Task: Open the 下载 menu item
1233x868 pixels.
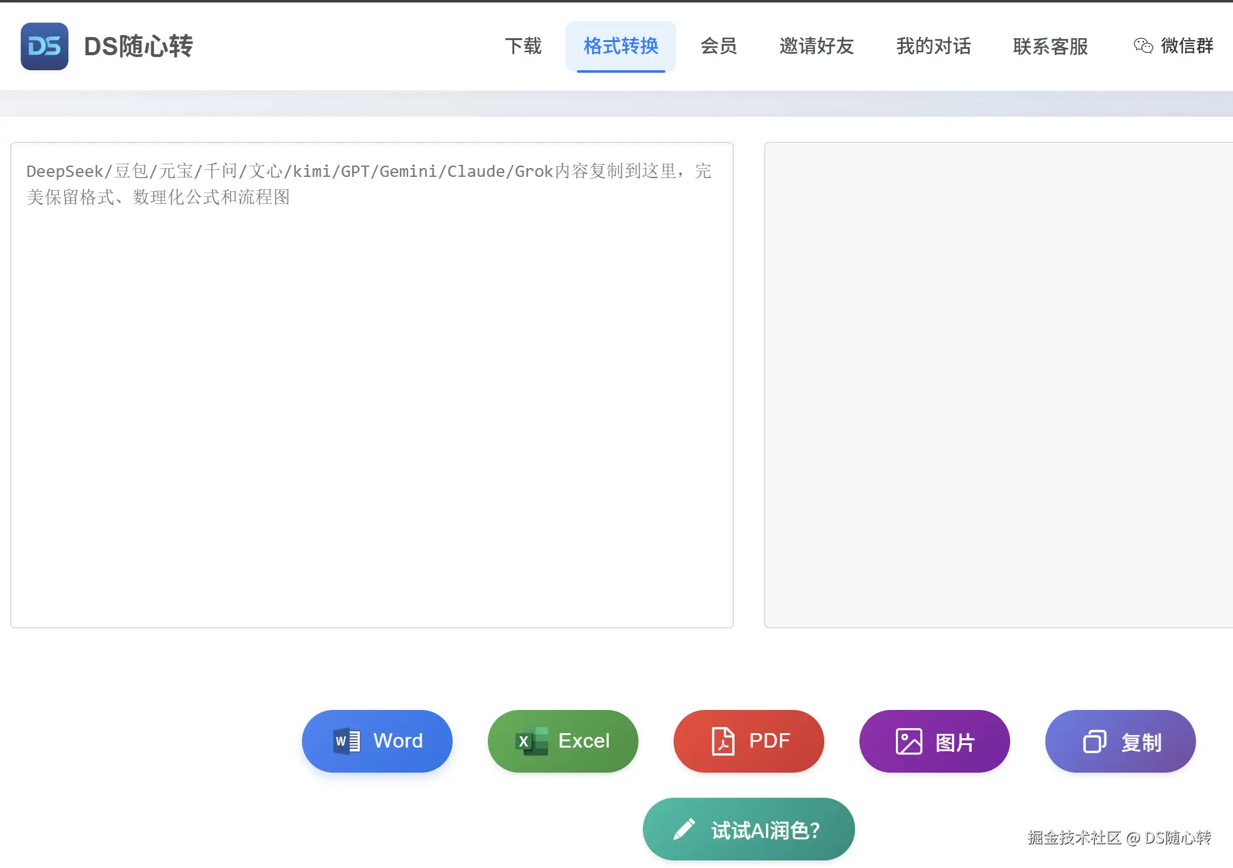Action: click(x=523, y=46)
